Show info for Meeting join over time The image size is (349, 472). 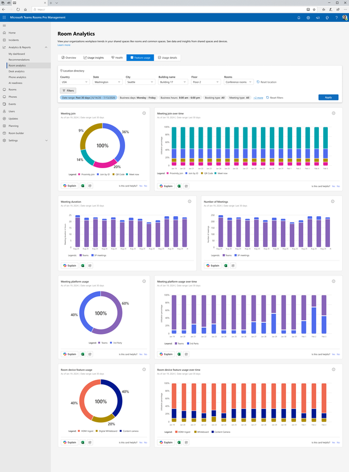coord(333,113)
